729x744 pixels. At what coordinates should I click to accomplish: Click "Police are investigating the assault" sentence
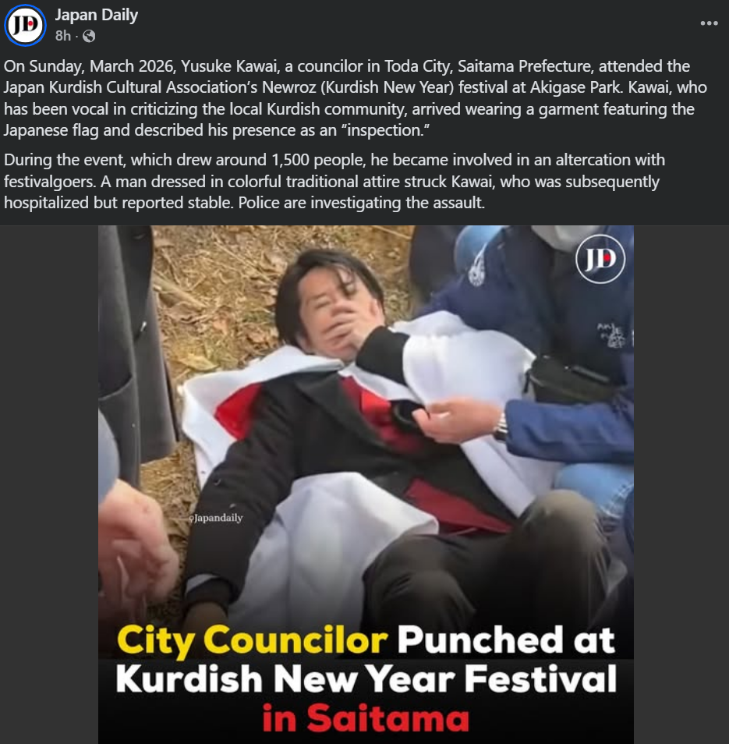[x=362, y=203]
